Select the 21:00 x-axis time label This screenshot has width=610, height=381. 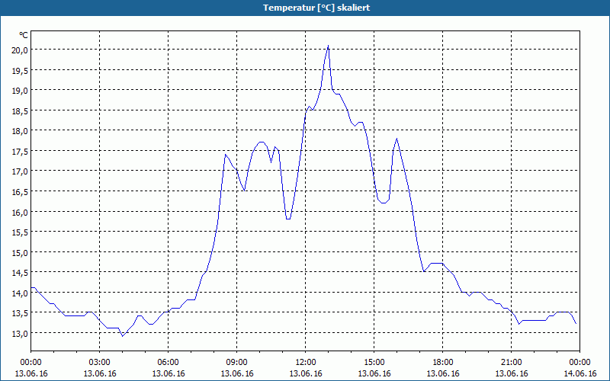click(511, 363)
